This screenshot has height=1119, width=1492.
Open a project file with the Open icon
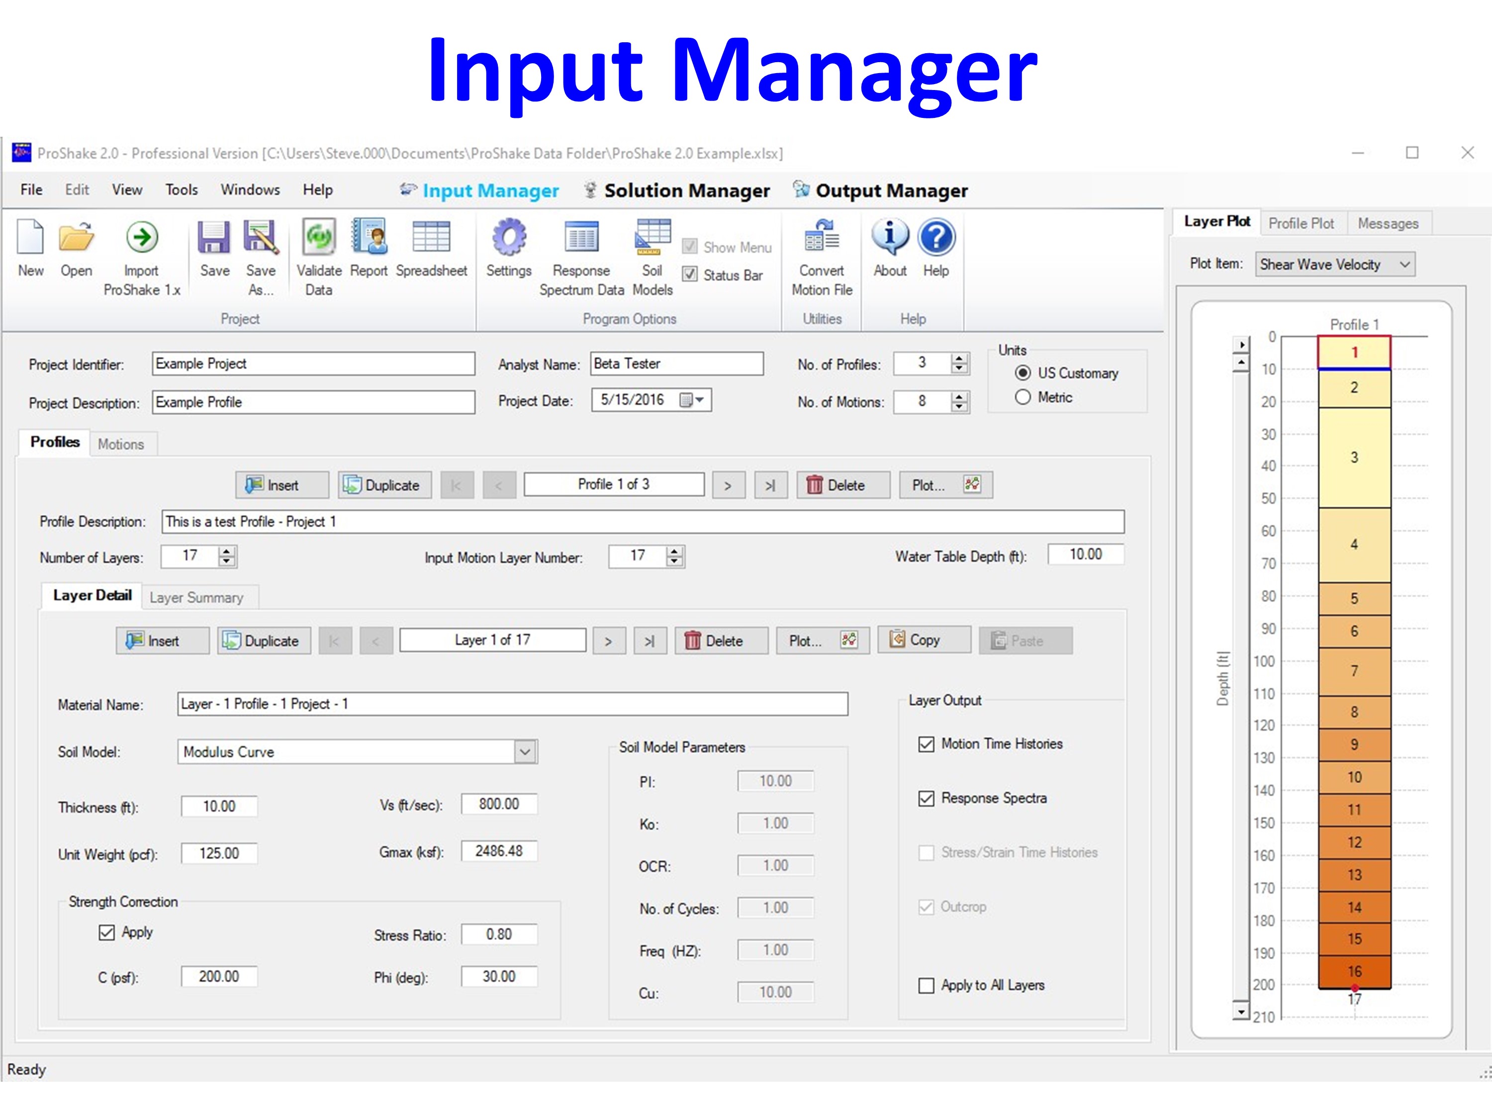tap(76, 248)
